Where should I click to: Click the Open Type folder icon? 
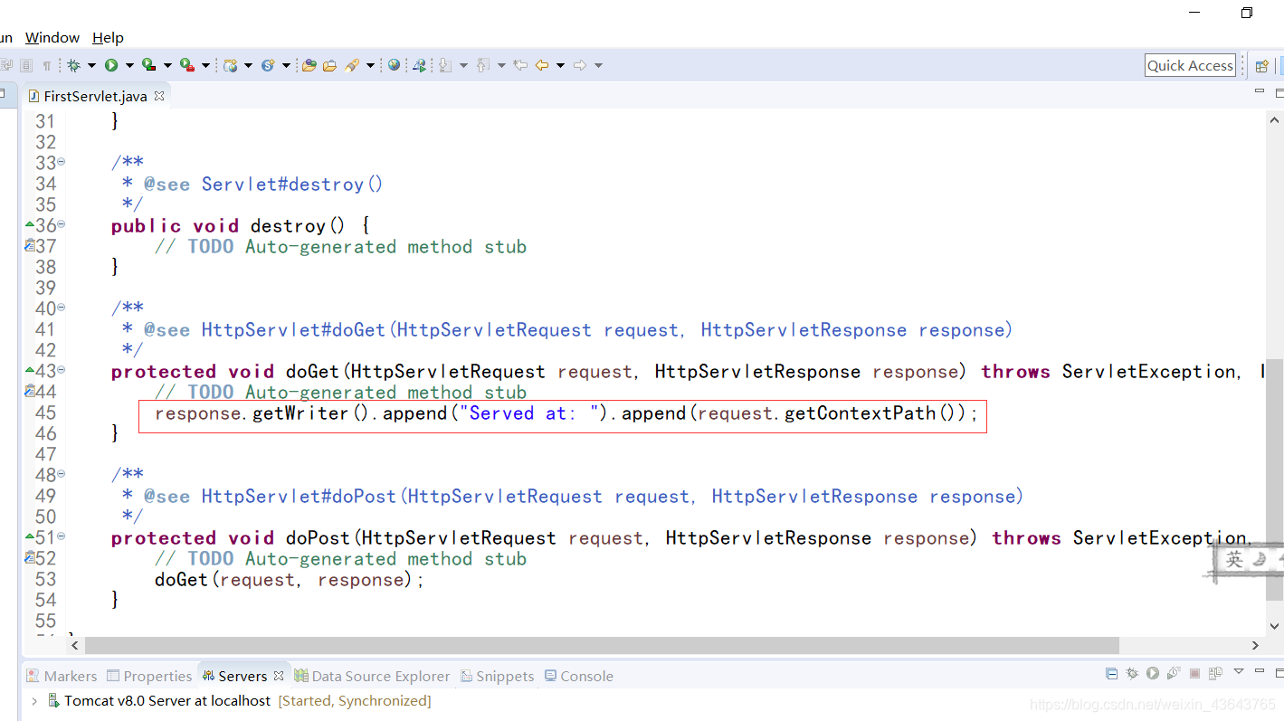309,65
